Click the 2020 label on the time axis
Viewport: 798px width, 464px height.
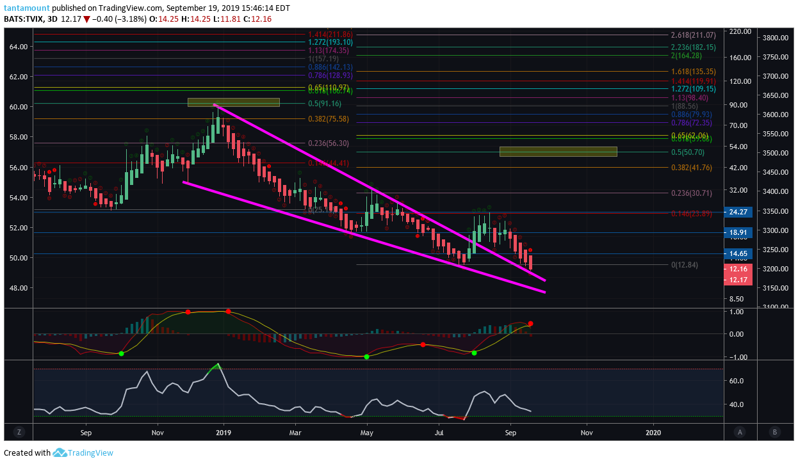[655, 432]
